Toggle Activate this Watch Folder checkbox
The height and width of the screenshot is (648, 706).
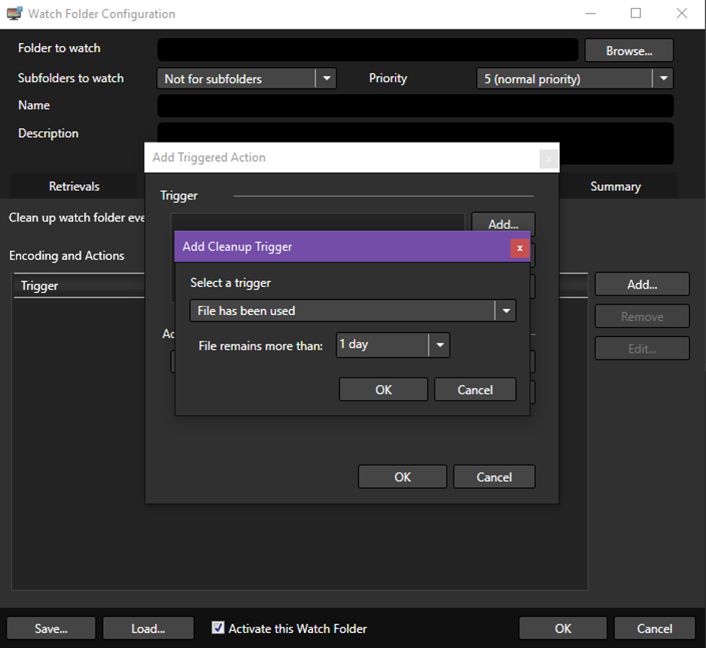[218, 628]
